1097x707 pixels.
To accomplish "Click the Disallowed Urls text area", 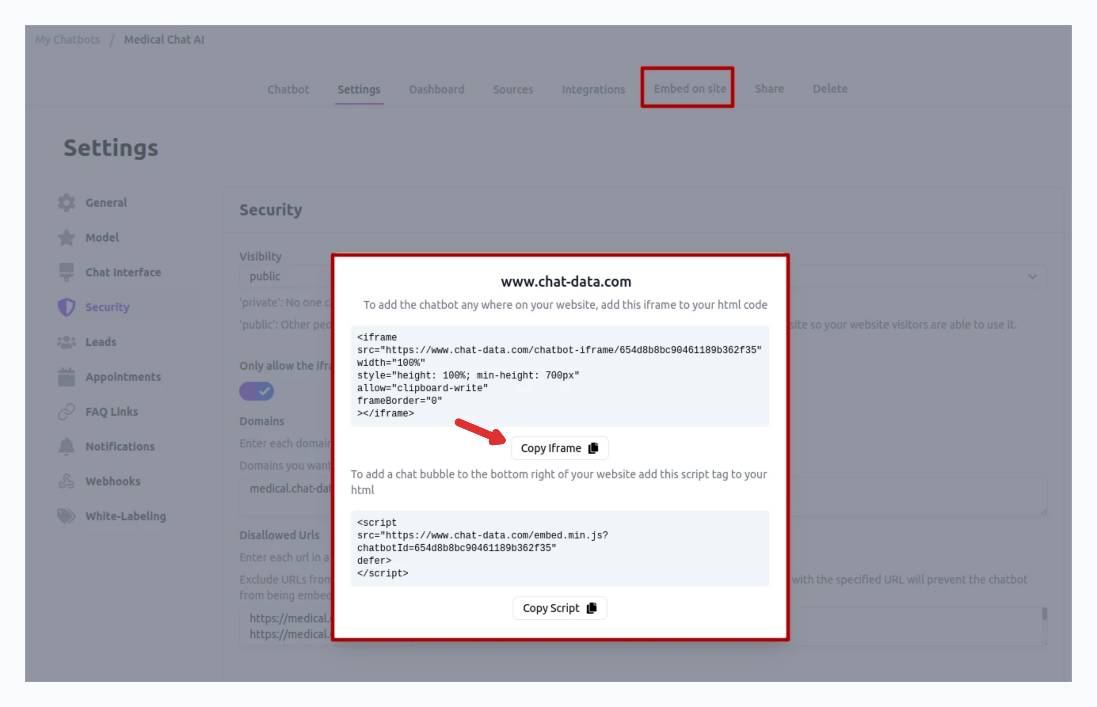I will 643,626.
